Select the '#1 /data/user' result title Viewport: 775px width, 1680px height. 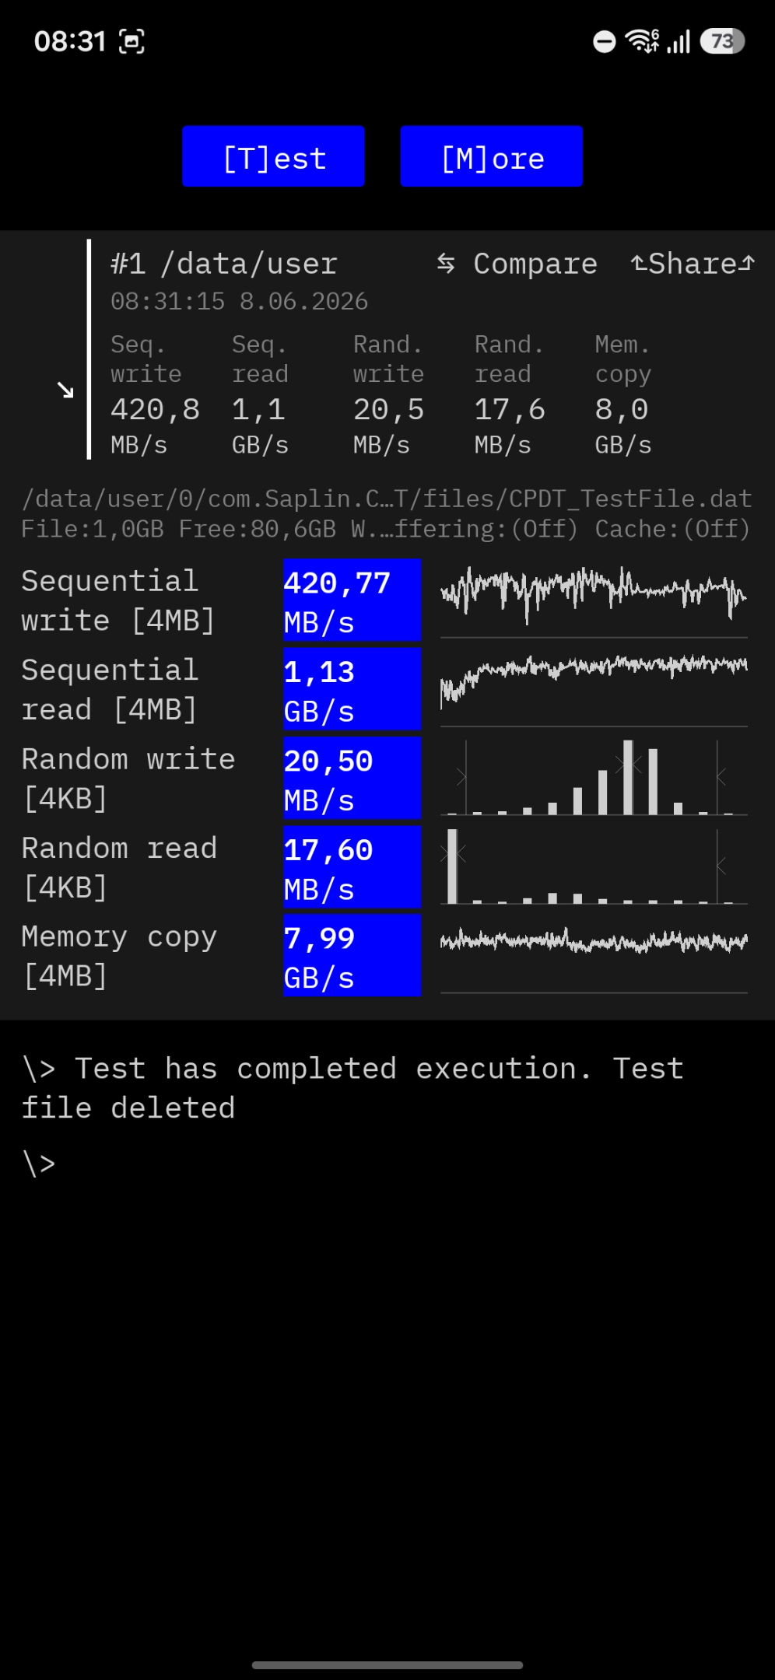(224, 264)
